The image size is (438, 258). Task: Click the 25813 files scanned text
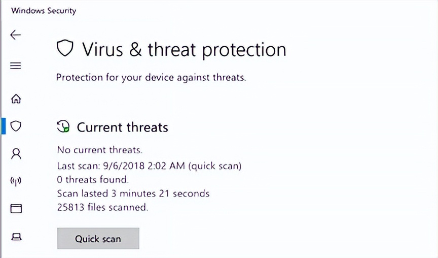click(x=102, y=207)
